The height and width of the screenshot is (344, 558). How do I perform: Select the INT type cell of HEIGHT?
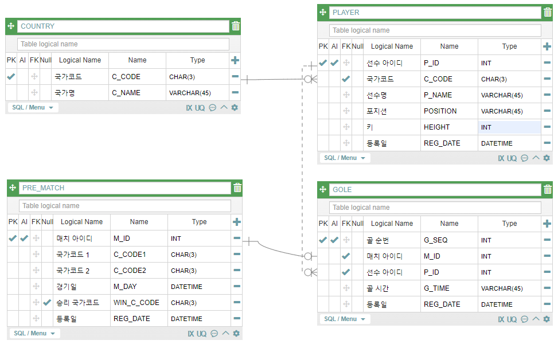pos(509,127)
